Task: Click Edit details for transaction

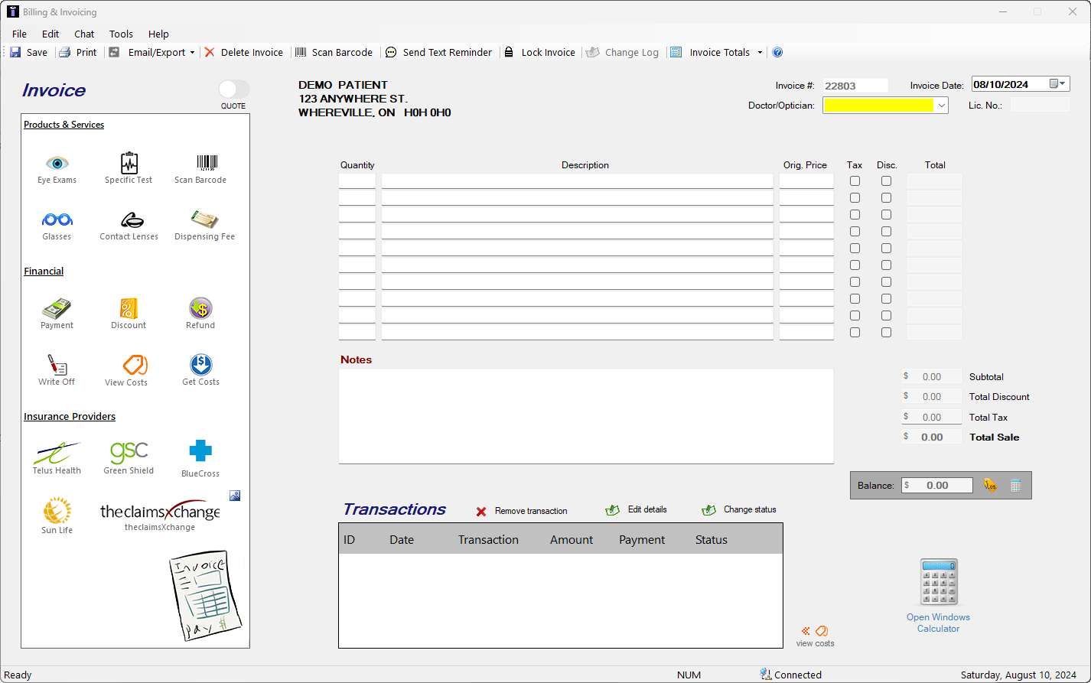Action: 636,509
